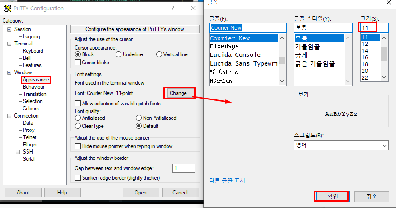Screen dimensions: 396x208
Task: Select Keyboard in the category tree
Action: [33, 51]
